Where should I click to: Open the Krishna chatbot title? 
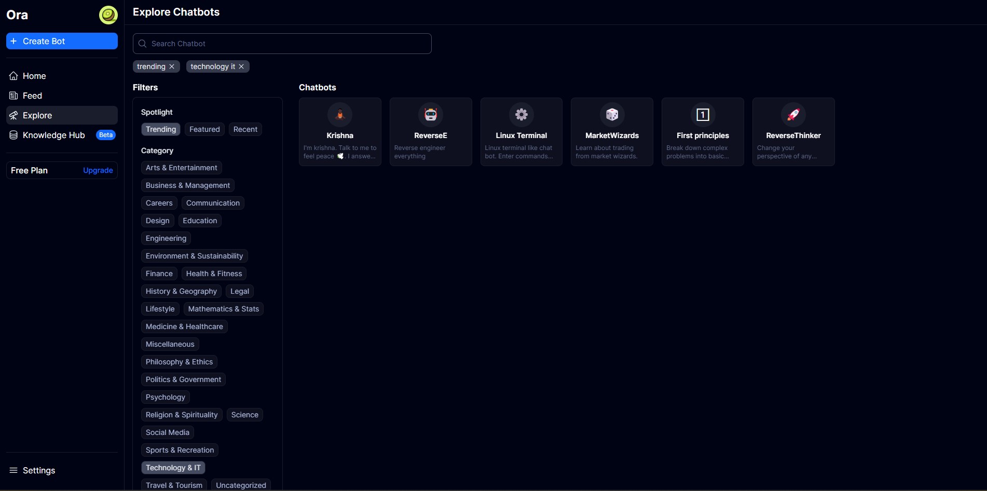click(340, 135)
